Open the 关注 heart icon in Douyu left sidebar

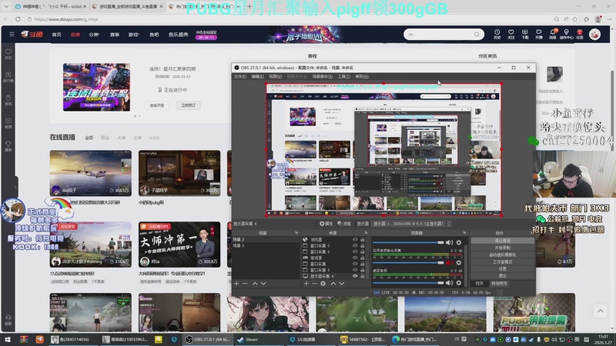(x=8, y=53)
